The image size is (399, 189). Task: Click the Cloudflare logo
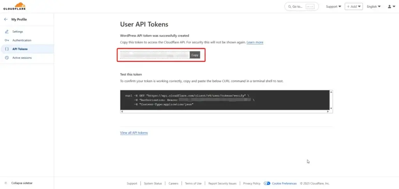(x=14, y=6)
